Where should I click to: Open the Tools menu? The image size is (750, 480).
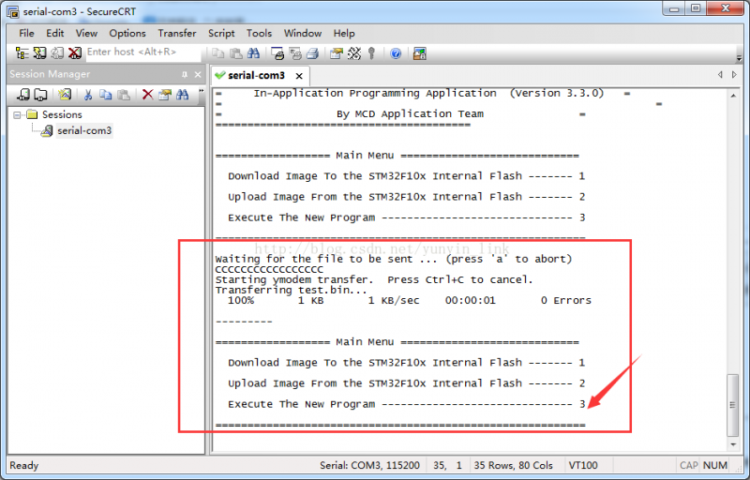point(260,33)
